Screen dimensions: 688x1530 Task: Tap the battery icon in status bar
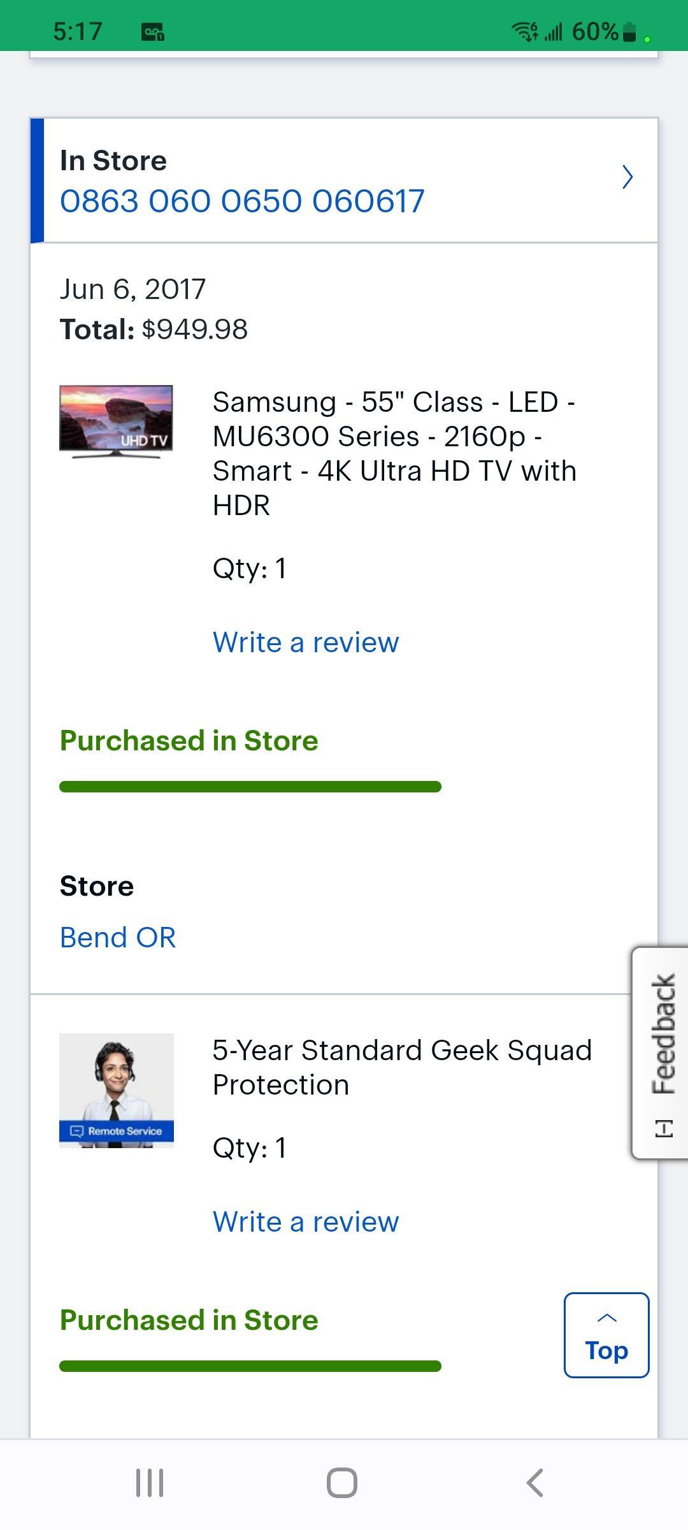tap(629, 31)
